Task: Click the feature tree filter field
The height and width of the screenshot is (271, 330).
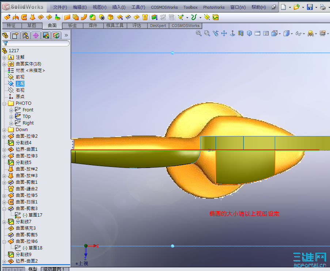Action: 36,43
